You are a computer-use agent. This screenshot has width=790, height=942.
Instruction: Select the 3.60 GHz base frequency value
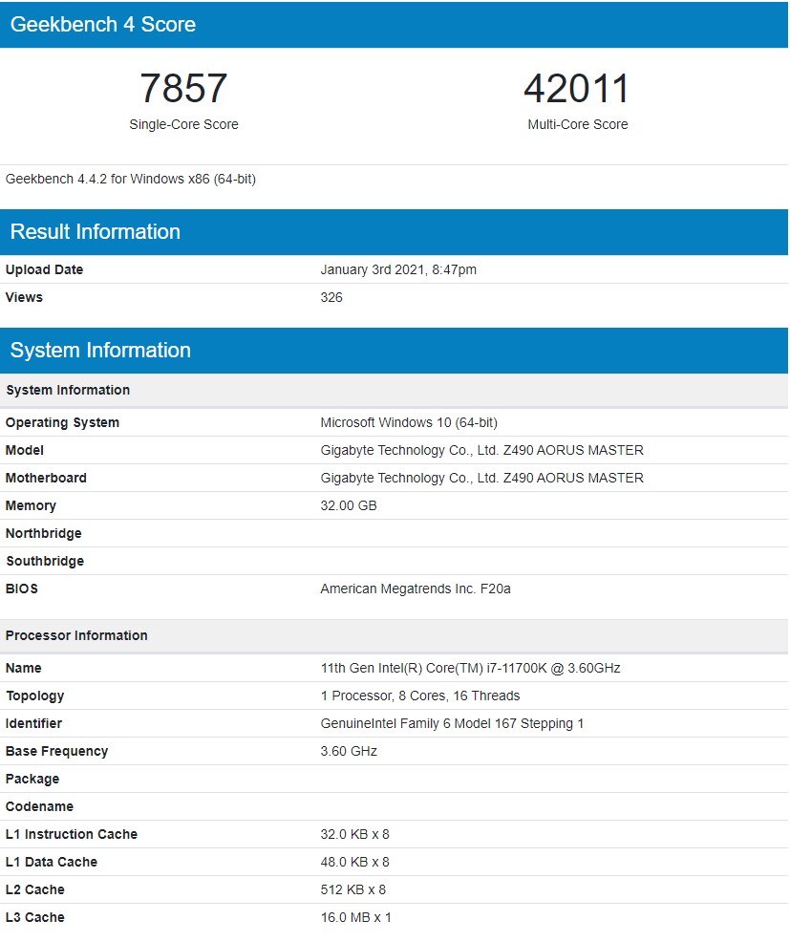pyautogui.click(x=349, y=752)
